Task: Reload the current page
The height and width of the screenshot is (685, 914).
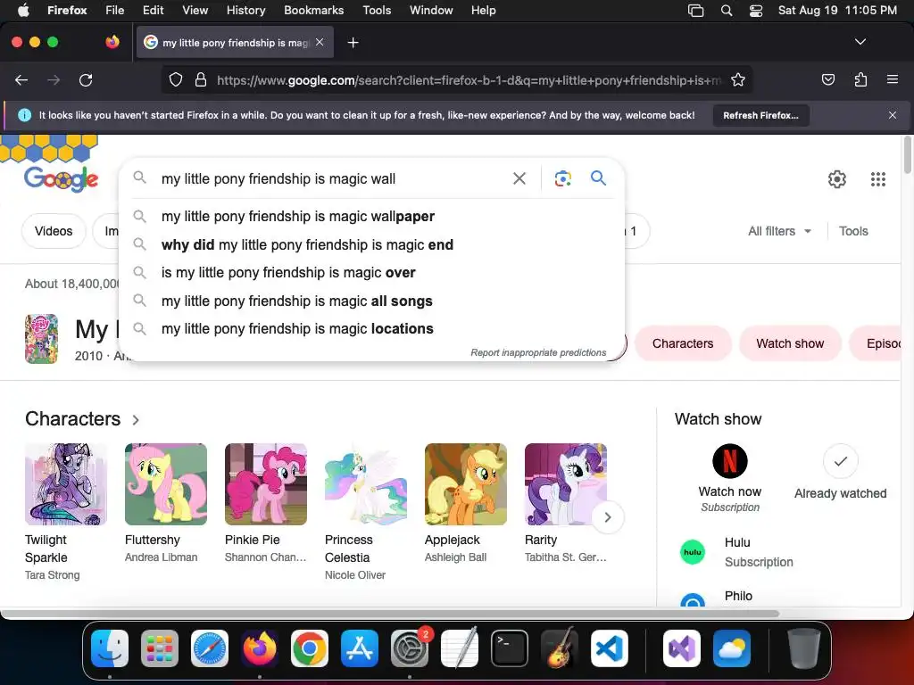Action: [86, 79]
